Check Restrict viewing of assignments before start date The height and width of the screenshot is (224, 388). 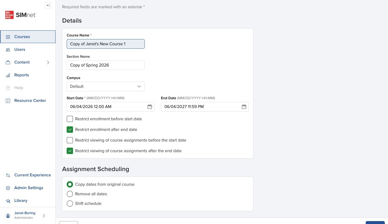click(70, 140)
